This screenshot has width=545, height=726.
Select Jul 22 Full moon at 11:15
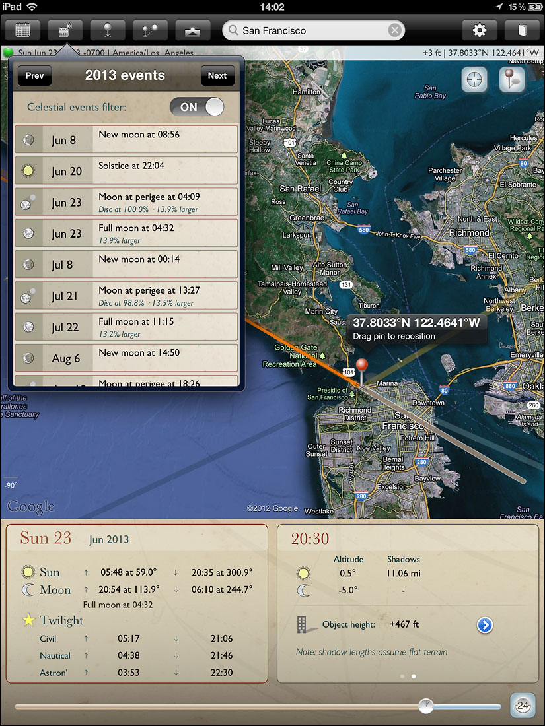(x=126, y=327)
